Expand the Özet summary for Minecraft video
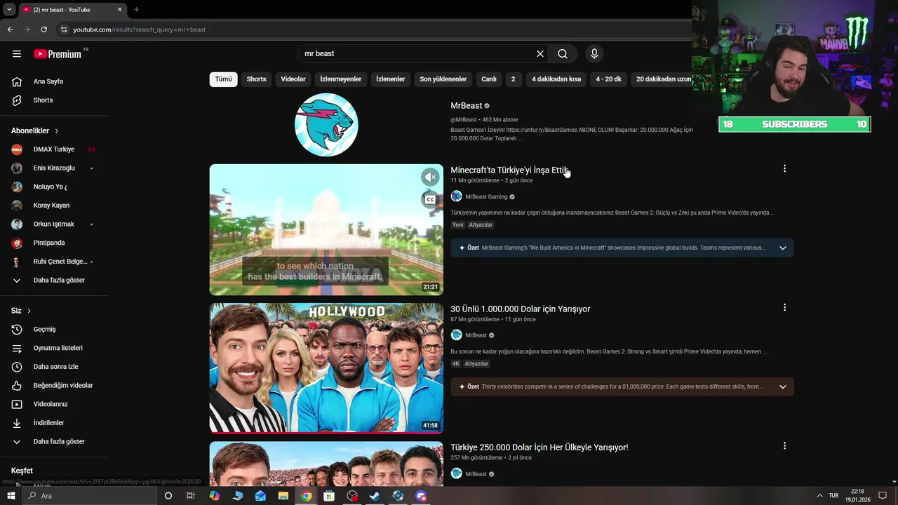The image size is (898, 505). tap(782, 248)
